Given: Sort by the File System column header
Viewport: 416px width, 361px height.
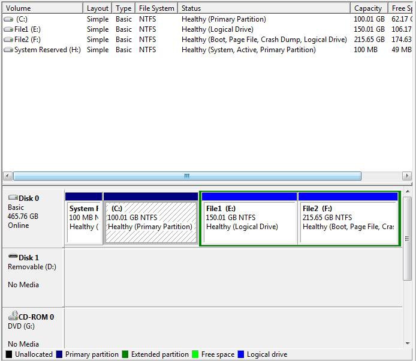Looking at the screenshot, I should point(156,8).
